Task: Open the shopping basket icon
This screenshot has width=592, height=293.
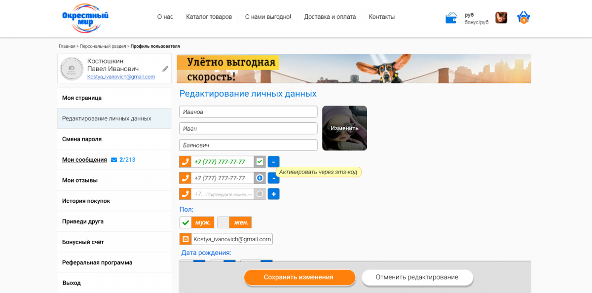Action: pos(523,18)
